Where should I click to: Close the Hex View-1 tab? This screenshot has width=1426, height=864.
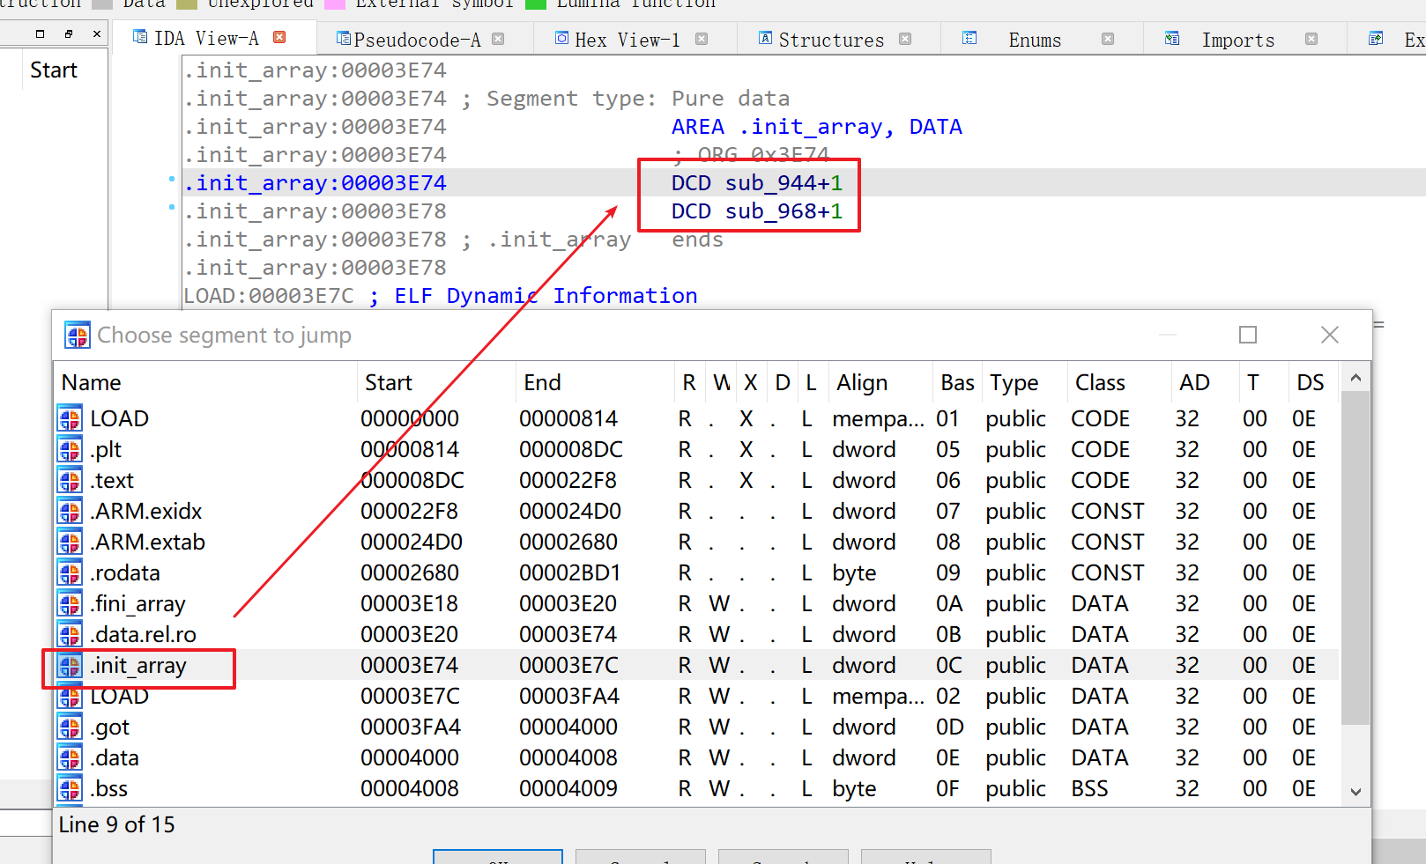point(702,39)
